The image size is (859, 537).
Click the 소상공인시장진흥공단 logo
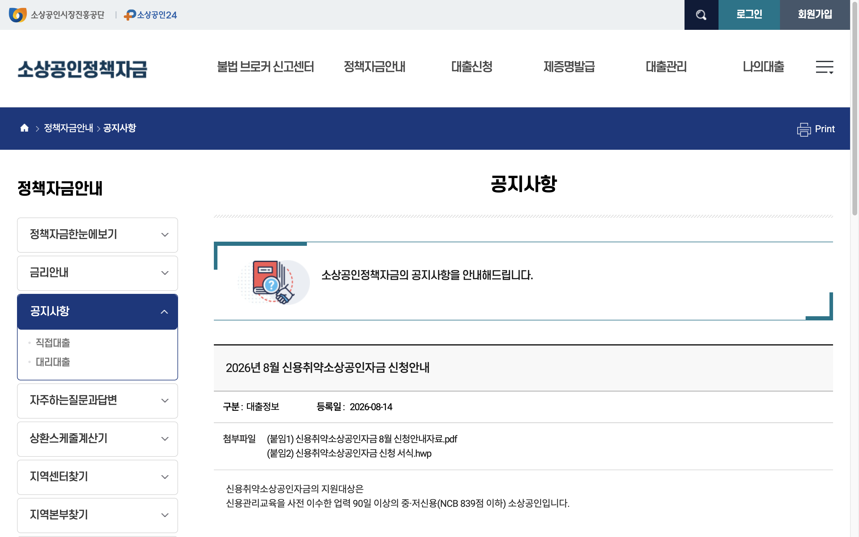point(57,15)
